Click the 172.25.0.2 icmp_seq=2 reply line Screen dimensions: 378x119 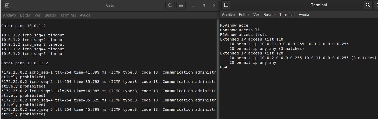[109, 84]
